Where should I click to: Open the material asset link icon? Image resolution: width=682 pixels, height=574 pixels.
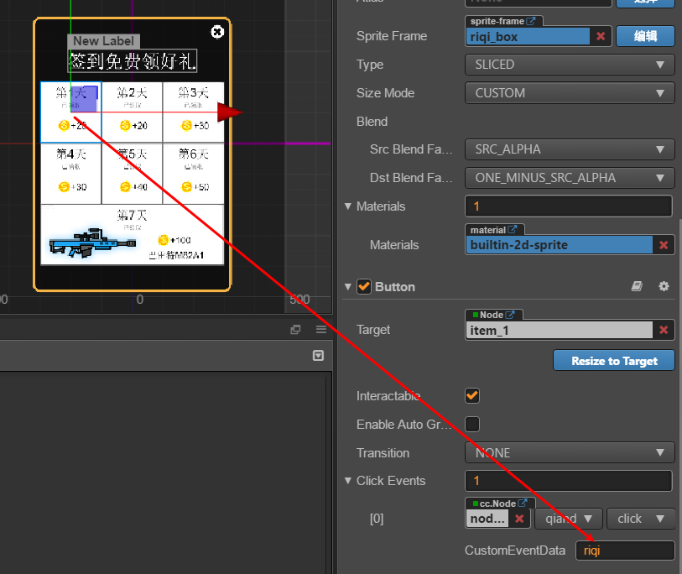(x=513, y=229)
